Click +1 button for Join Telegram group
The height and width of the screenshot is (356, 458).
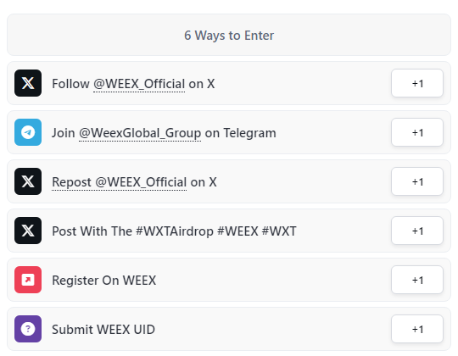point(417,132)
